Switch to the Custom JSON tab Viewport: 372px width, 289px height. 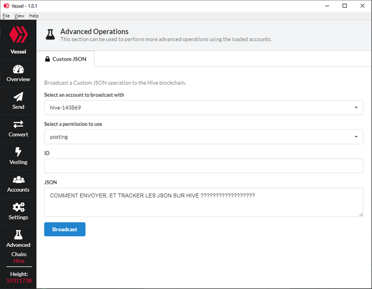pyautogui.click(x=66, y=59)
